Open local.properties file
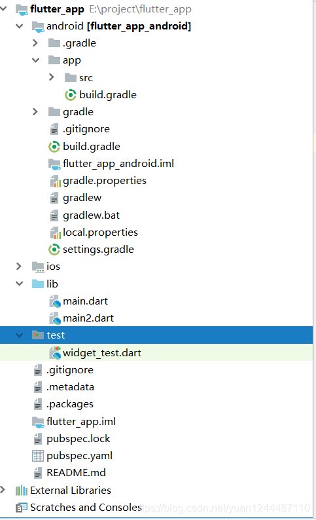Screen dimensions: 316x520 [x=100, y=232]
